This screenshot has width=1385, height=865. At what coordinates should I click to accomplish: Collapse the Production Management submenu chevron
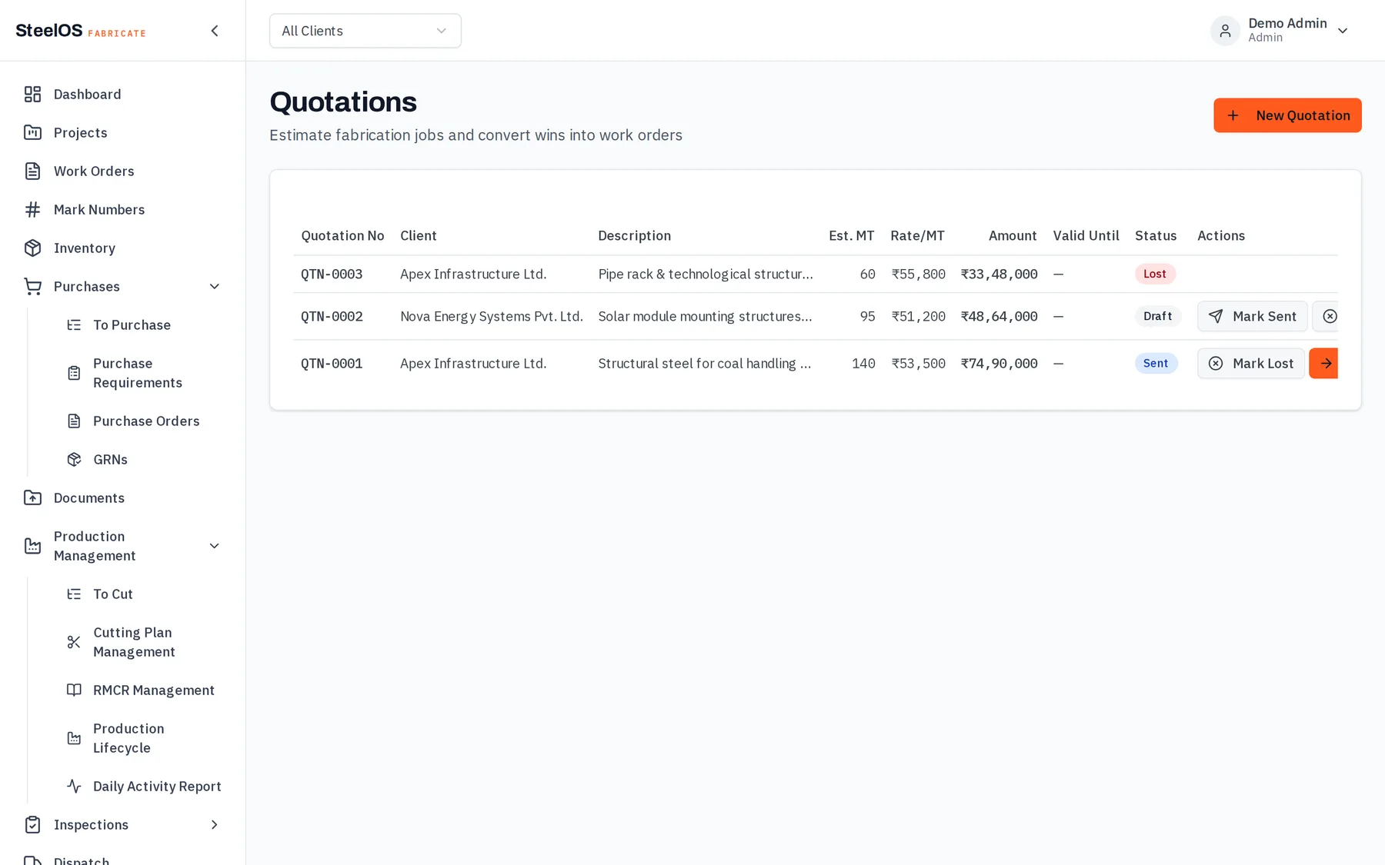[215, 546]
